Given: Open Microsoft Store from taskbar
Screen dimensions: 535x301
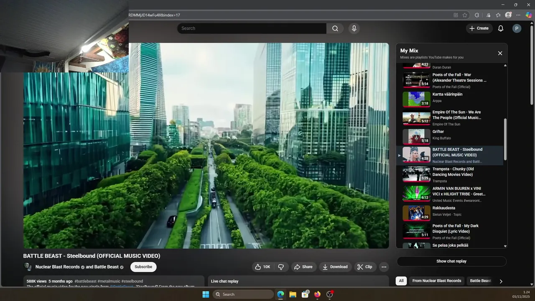Looking at the screenshot, I should 305,294.
